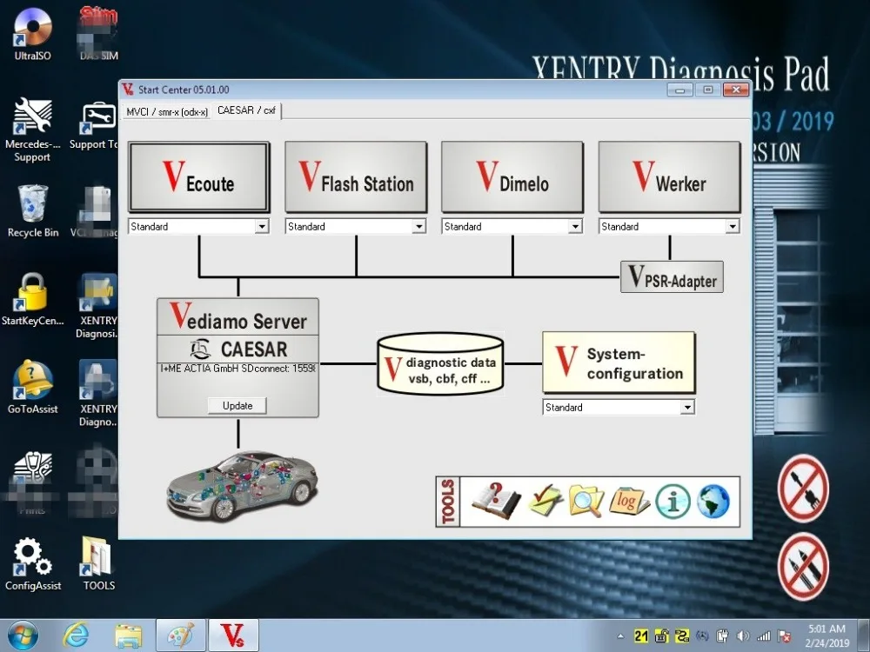Open GoToAssist desktop shortcut
This screenshot has height=652, width=870.
coord(32,387)
